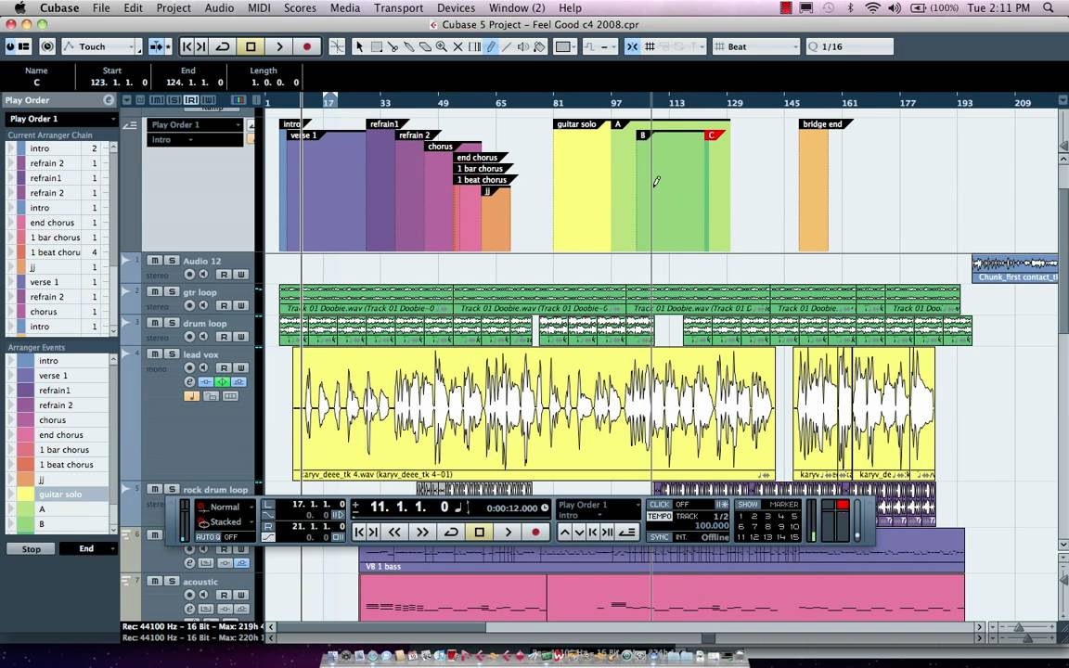
Task: Open the Devices menu
Action: 457,8
